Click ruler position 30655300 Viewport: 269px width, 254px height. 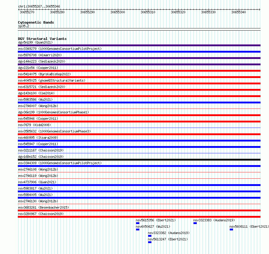pyautogui.click(x=118, y=12)
